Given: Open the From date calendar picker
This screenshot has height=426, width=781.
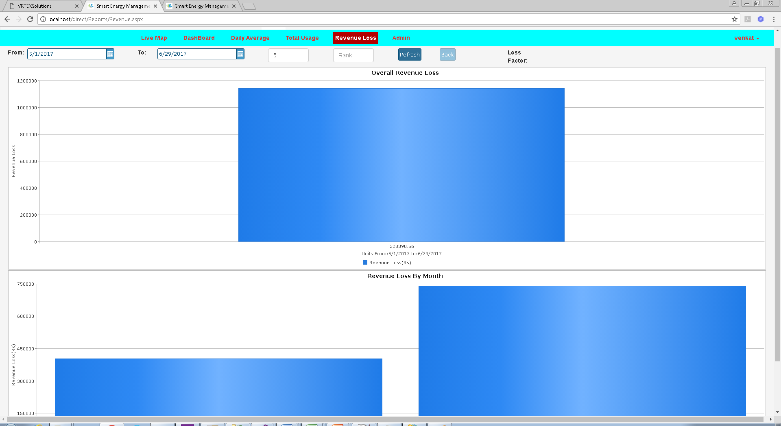Looking at the screenshot, I should [x=110, y=54].
